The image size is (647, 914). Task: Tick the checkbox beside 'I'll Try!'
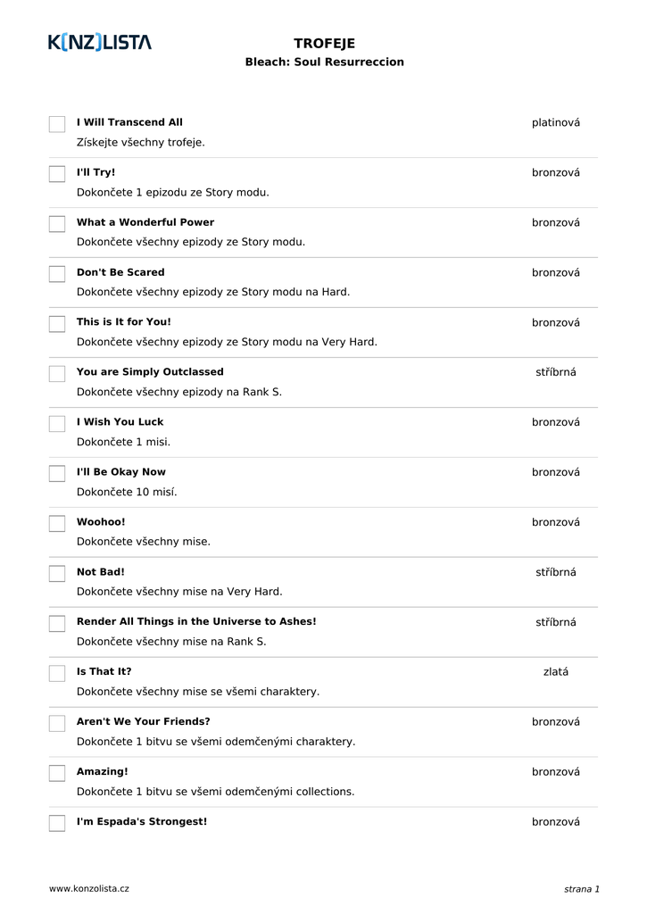(57, 174)
